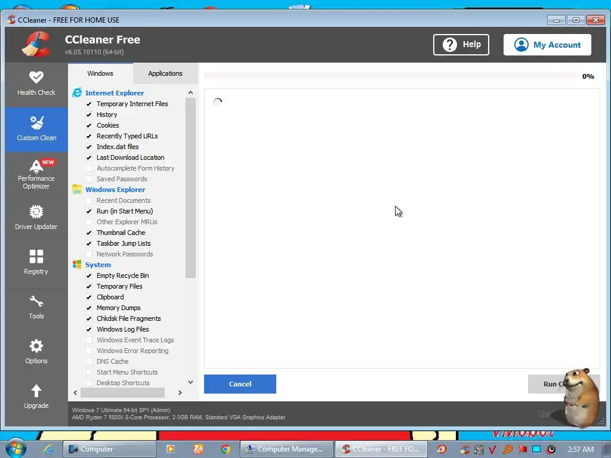Click the horizontal scrollbar thumb under list
Viewport: 611px width, 458px height.
(122, 392)
